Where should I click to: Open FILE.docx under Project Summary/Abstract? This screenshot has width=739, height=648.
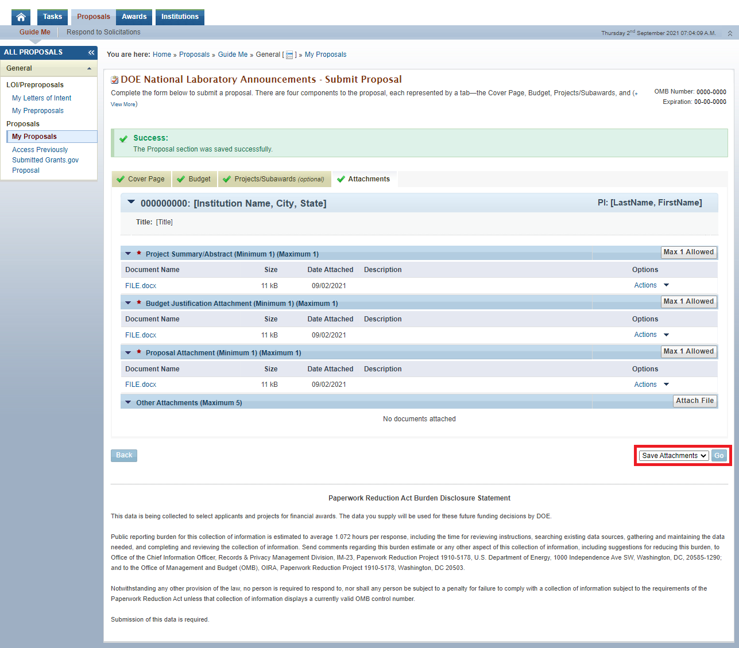[141, 286]
